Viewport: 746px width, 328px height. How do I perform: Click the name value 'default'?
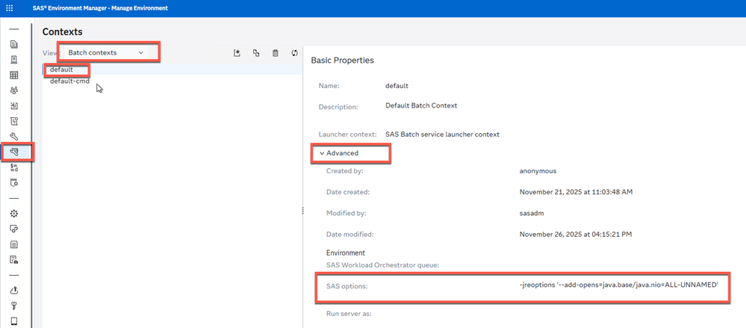click(x=397, y=86)
